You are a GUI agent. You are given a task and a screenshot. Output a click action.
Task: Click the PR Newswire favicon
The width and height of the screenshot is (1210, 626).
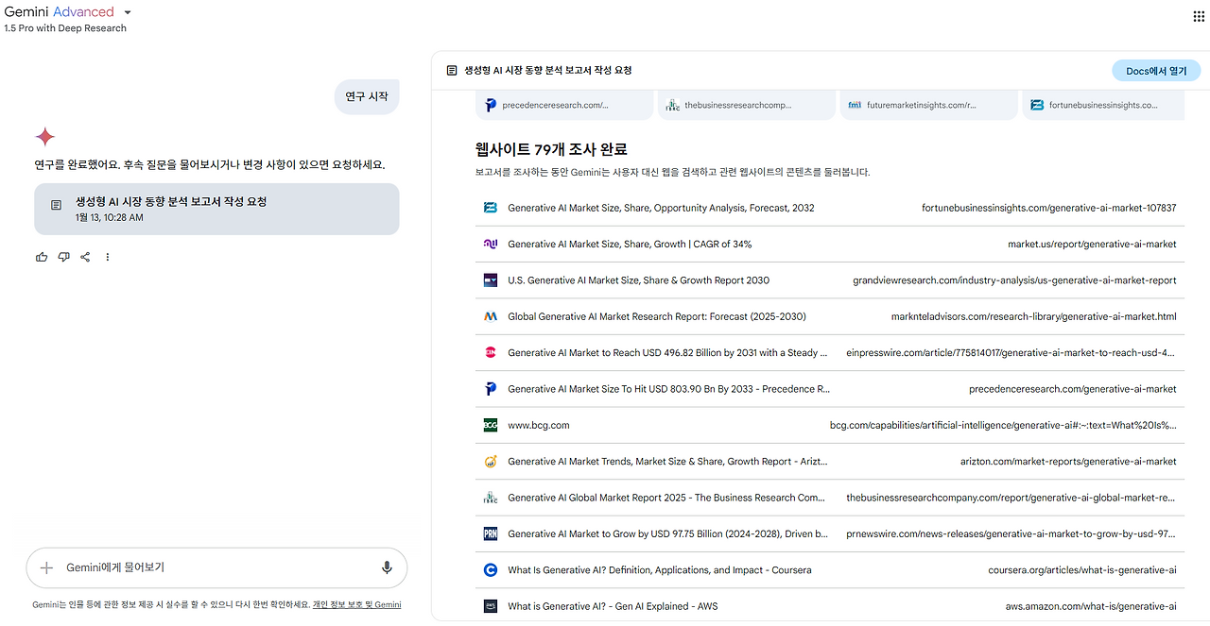(x=491, y=533)
